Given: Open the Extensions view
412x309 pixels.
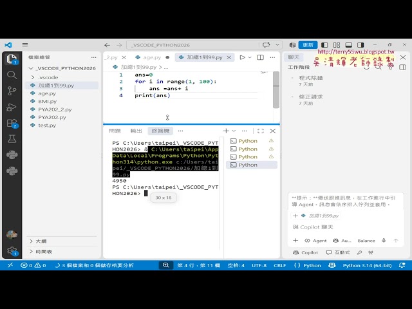Looking at the screenshot, I should coord(12,123).
